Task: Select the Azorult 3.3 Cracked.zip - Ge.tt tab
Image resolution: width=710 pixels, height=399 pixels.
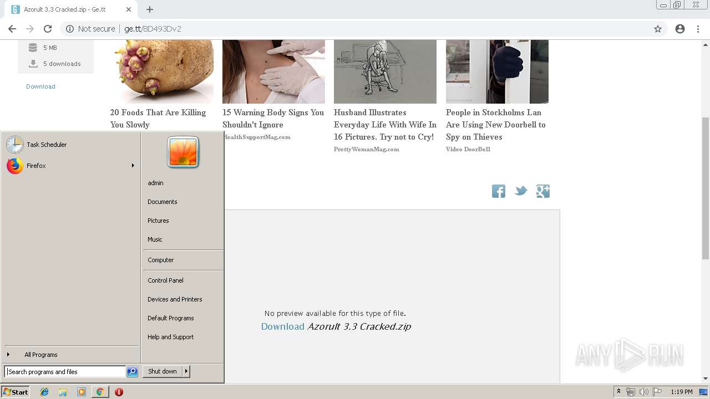Action: coord(72,9)
